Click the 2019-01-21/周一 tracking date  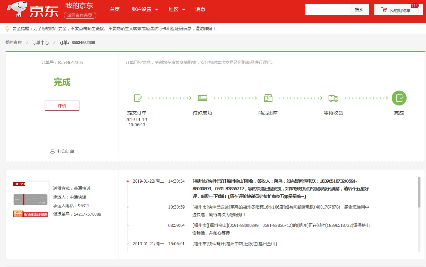[148, 243]
